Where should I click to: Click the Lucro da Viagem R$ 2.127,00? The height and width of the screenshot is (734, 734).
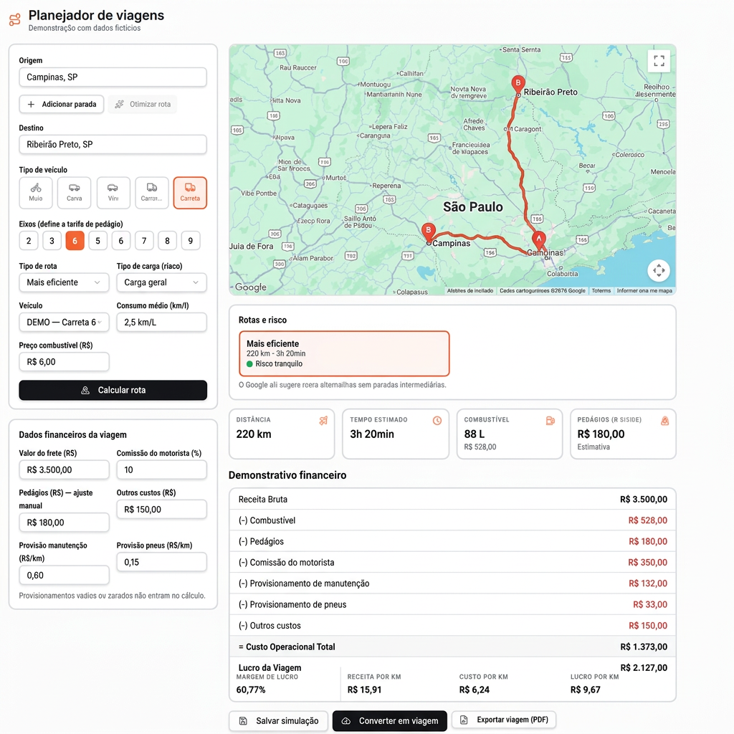pyautogui.click(x=644, y=668)
